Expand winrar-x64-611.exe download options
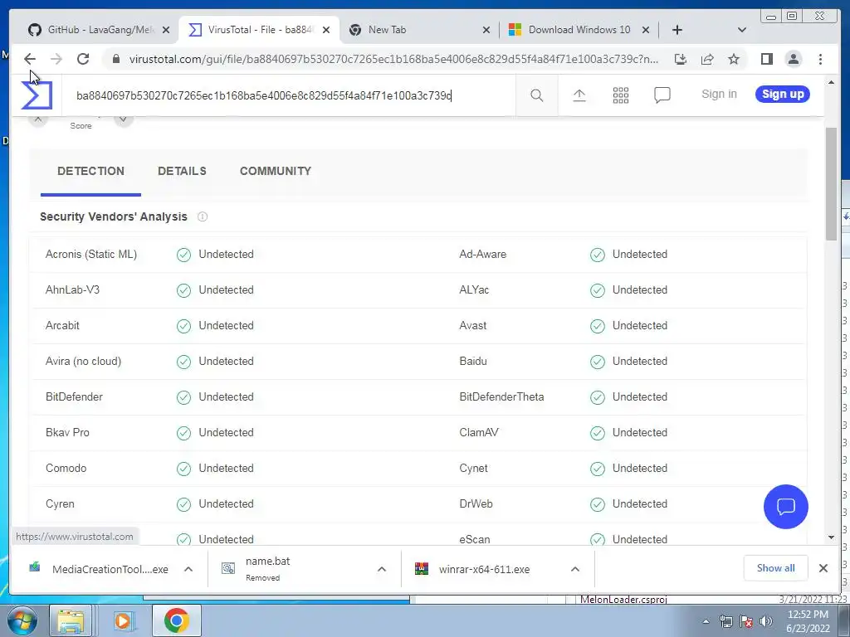This screenshot has height=637, width=850. (575, 569)
